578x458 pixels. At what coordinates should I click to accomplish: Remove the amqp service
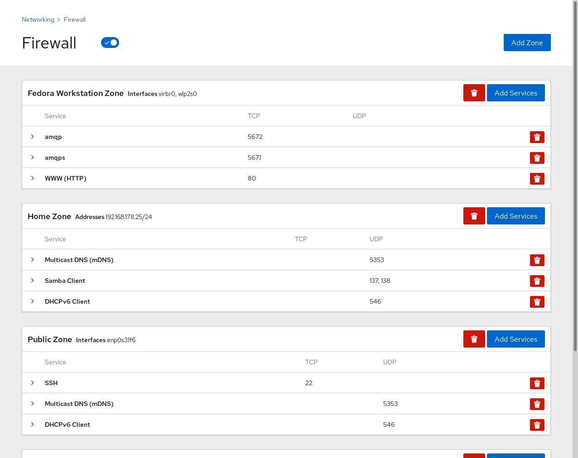coord(537,137)
